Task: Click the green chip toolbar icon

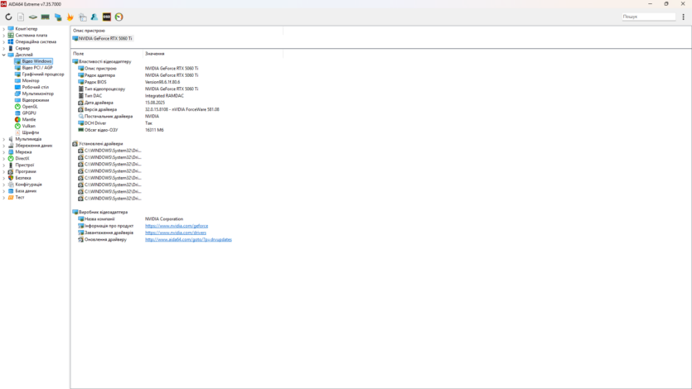Action: [33, 17]
